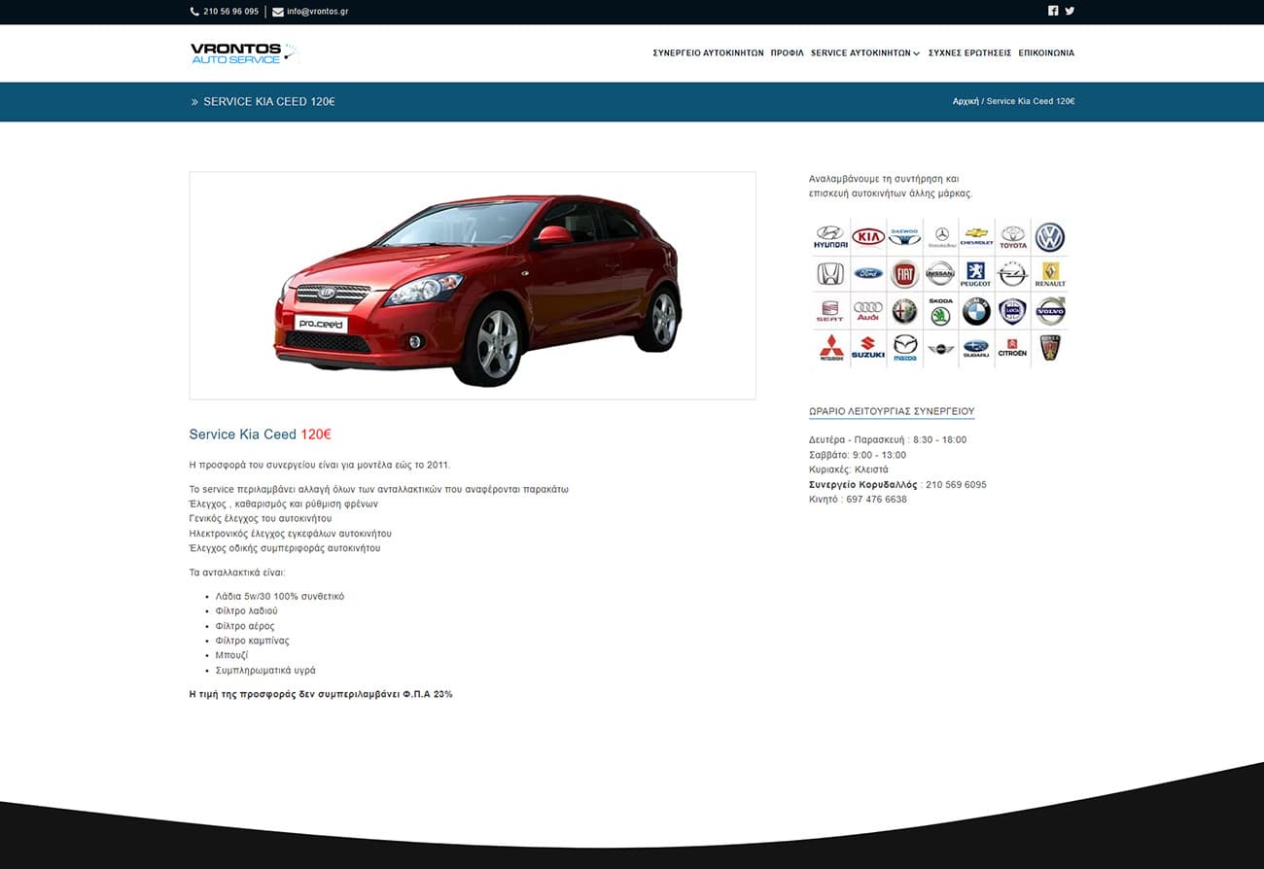Viewport: 1264px width, 869px height.
Task: Select the Nissan brand logo
Action: 940,273
